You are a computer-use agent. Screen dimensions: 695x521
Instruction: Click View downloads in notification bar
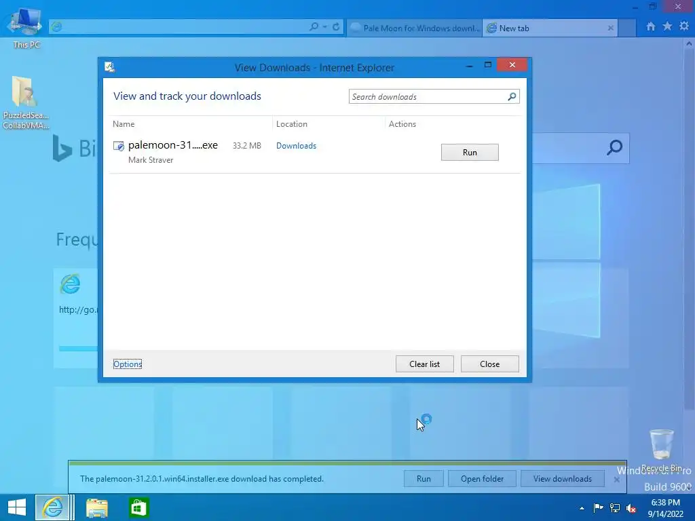point(563,479)
